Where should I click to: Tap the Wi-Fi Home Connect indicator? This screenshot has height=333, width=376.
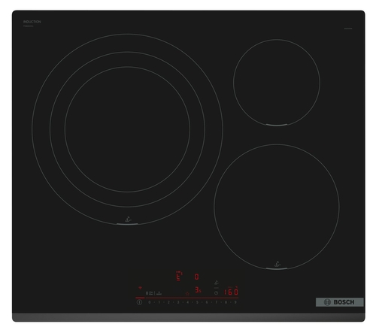[140, 288]
